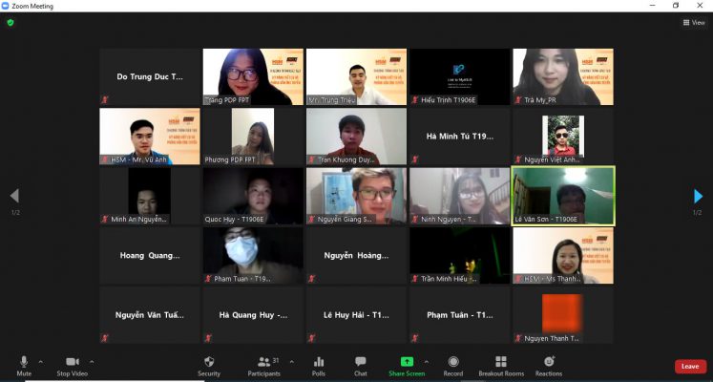The image size is (713, 382).
Task: Open Breakout Rooms
Action: tap(501, 365)
